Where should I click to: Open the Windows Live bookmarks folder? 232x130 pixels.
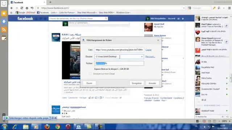coord(123,13)
